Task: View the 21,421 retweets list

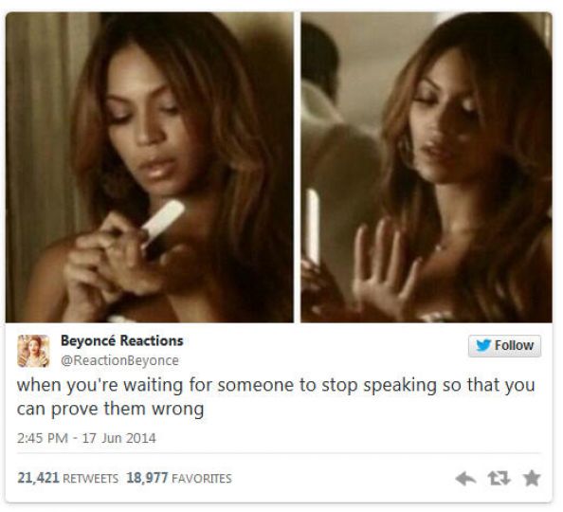Action: coord(68,478)
